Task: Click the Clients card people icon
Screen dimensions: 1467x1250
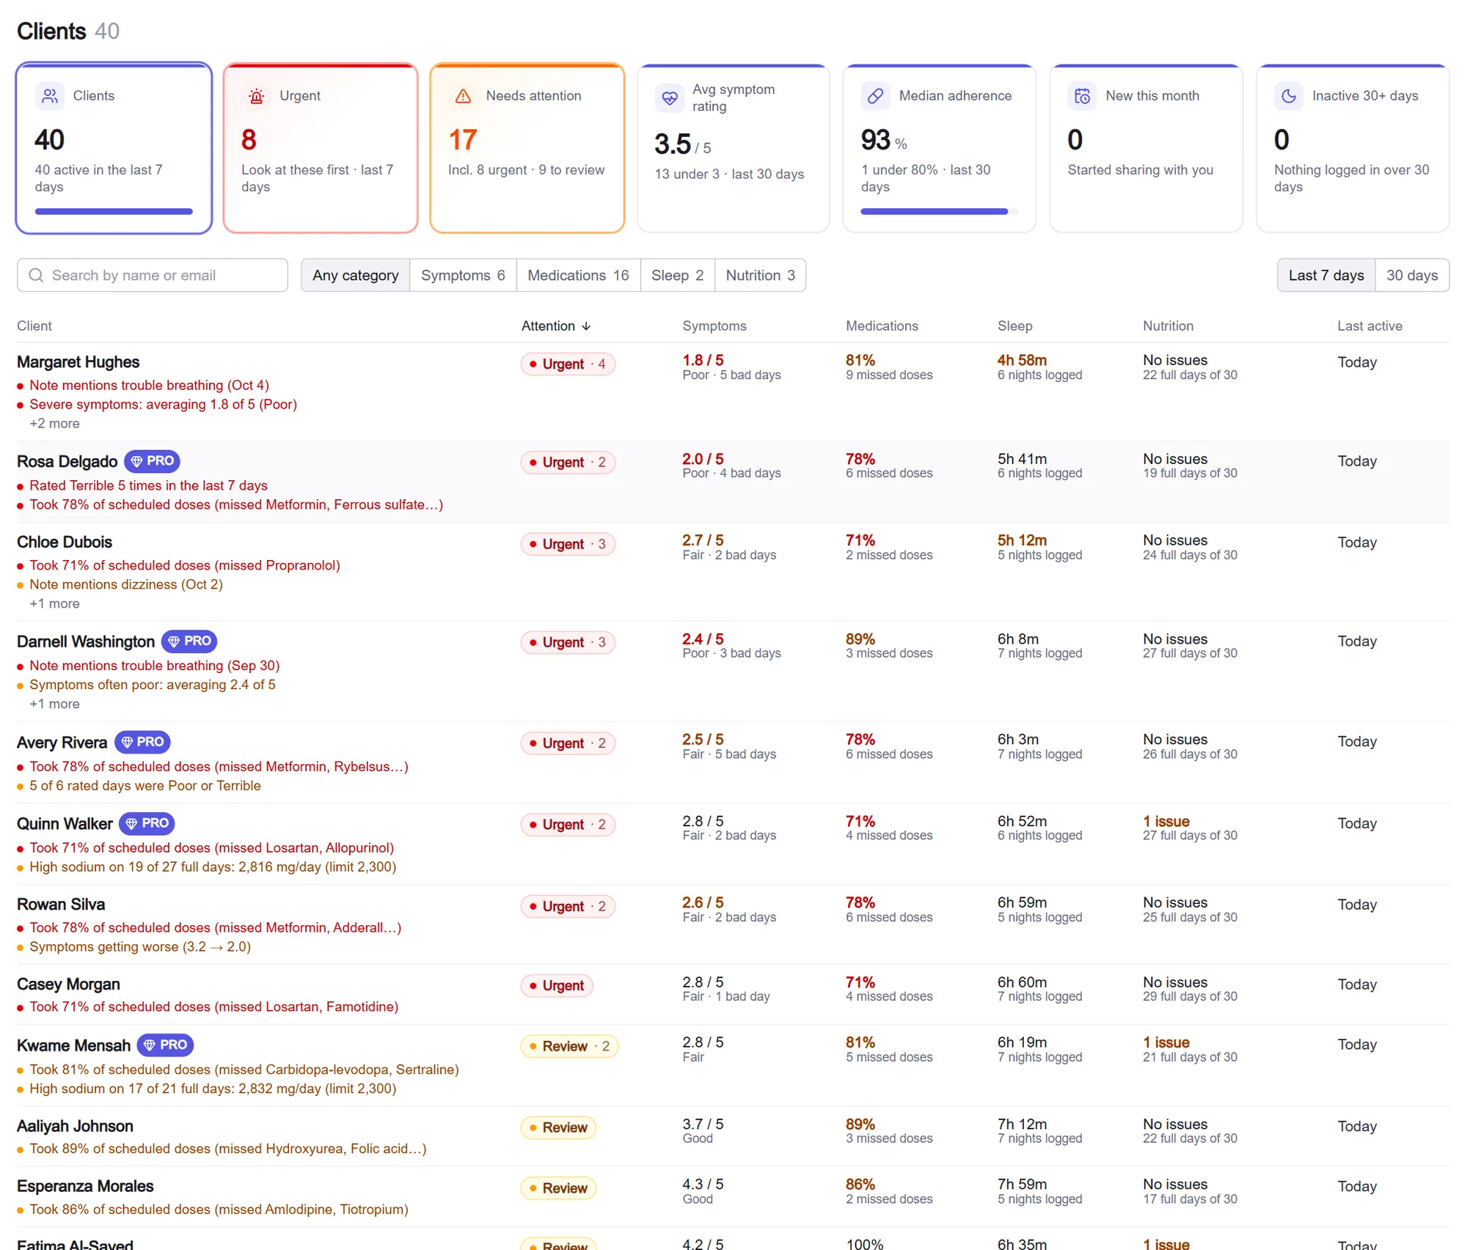Action: pos(50,96)
